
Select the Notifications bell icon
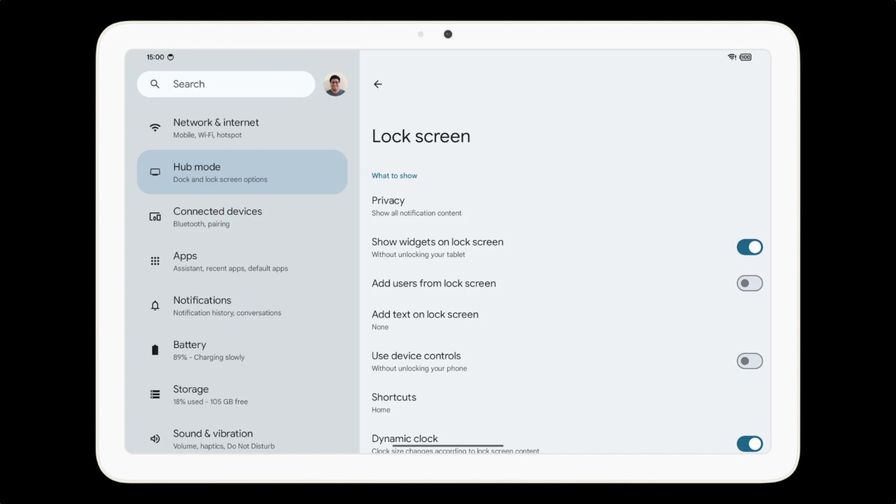[x=155, y=305]
